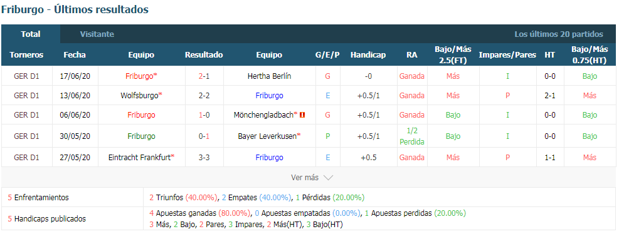Click the 3-3 result against Eintracht Frankfurt

click(204, 158)
